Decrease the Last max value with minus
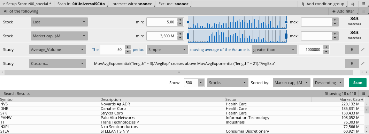This screenshot has width=369, height=134. point(335,24)
